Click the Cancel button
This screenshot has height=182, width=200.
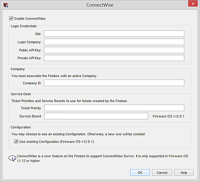162,172
